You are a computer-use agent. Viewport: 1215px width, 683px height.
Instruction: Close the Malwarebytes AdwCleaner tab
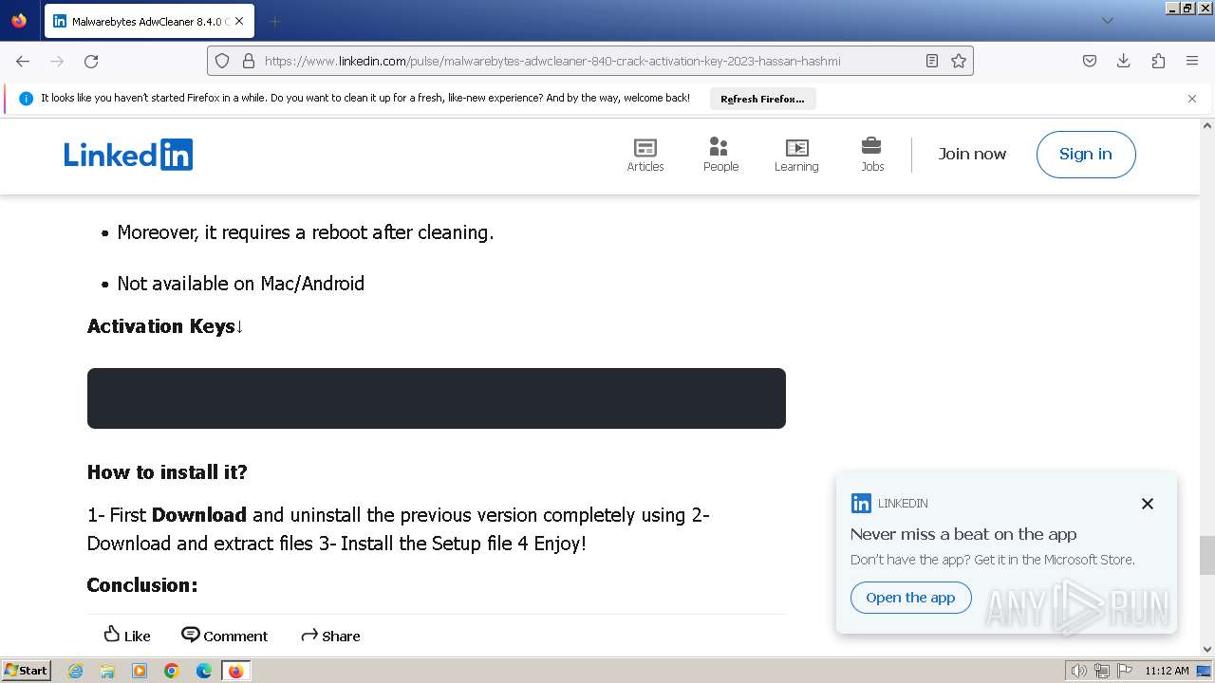point(238,21)
